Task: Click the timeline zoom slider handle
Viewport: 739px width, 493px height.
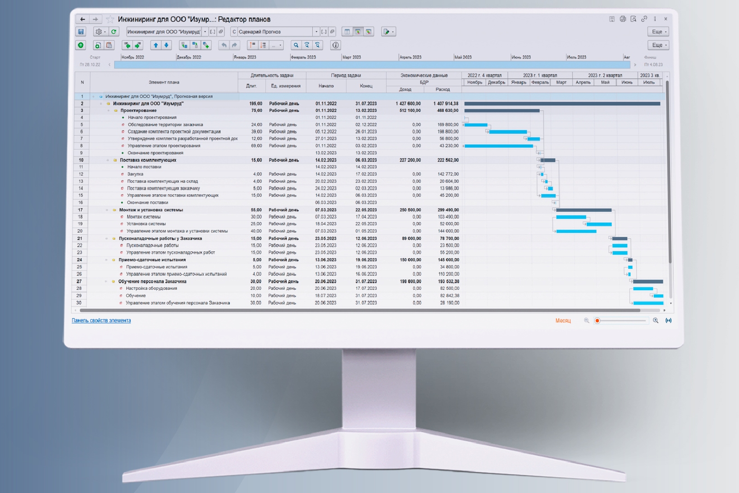Action: click(598, 321)
